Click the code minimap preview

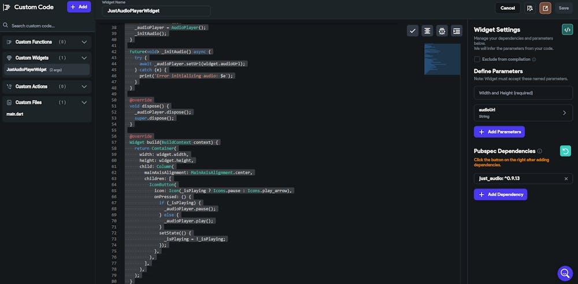[x=442, y=59]
